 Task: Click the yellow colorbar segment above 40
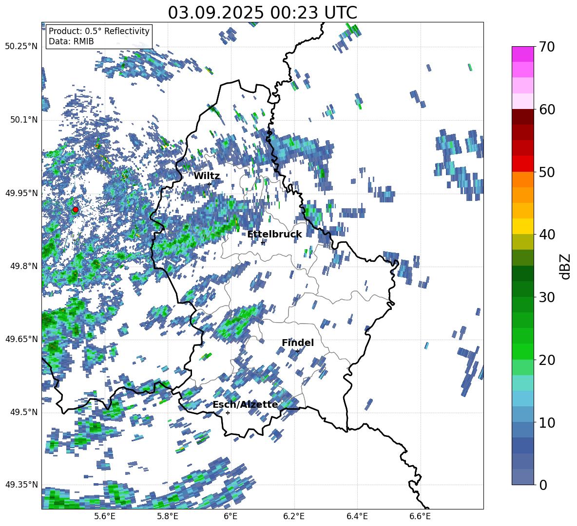(x=522, y=226)
